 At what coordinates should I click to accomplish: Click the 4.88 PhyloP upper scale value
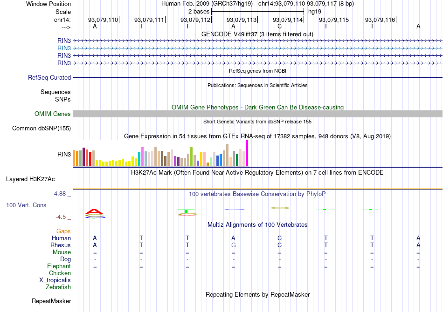[x=60, y=194]
